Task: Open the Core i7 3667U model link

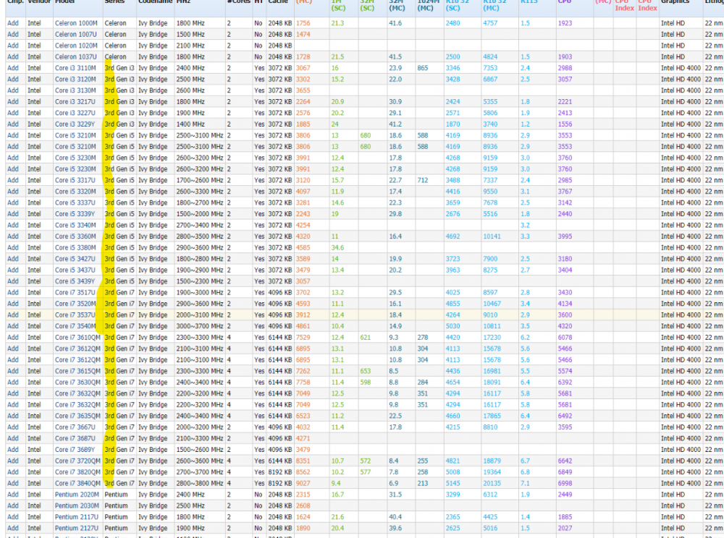Action: point(75,427)
